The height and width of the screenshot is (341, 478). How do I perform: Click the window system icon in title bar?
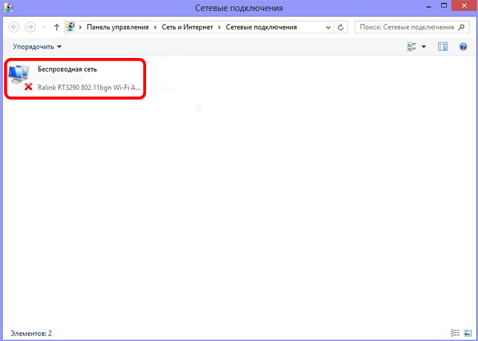pos(8,7)
